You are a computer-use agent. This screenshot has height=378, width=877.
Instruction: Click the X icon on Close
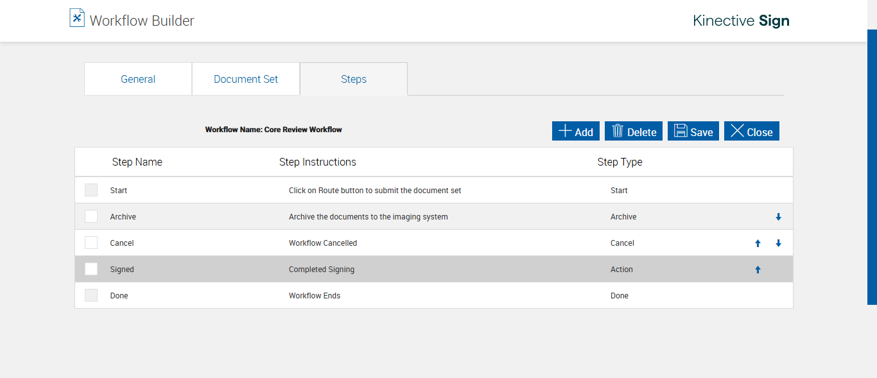(x=737, y=131)
